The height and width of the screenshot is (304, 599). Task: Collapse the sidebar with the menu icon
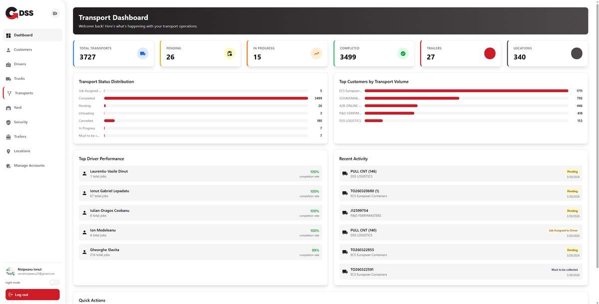coord(55,13)
